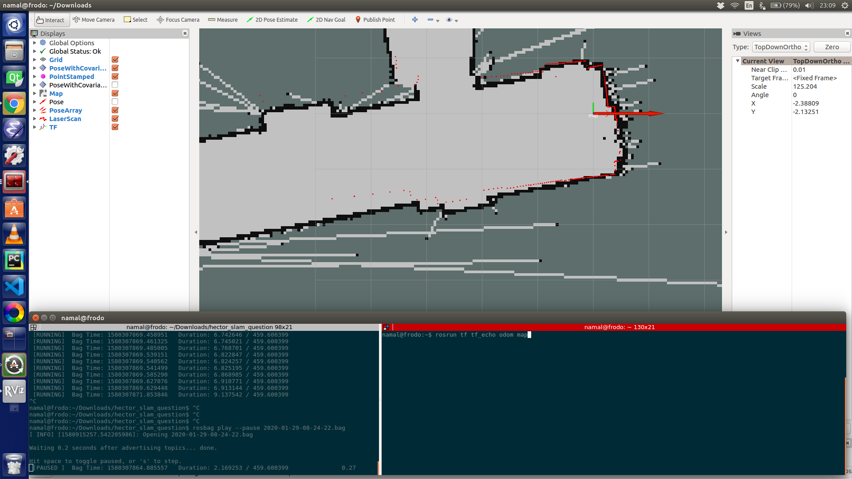Click the eye view options icon
The image size is (852, 479).
point(449,20)
